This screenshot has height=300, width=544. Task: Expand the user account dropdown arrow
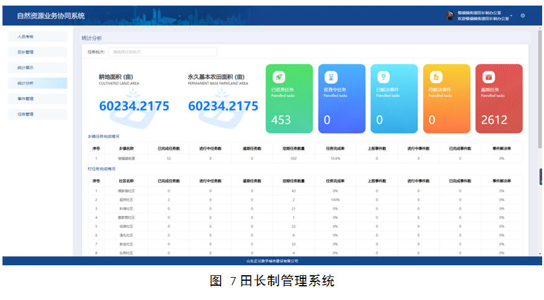pos(512,16)
